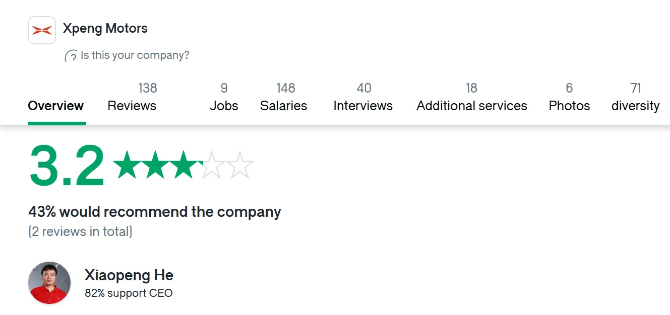Click the fifth empty rating star
The height and width of the screenshot is (315, 670).
tap(240, 165)
